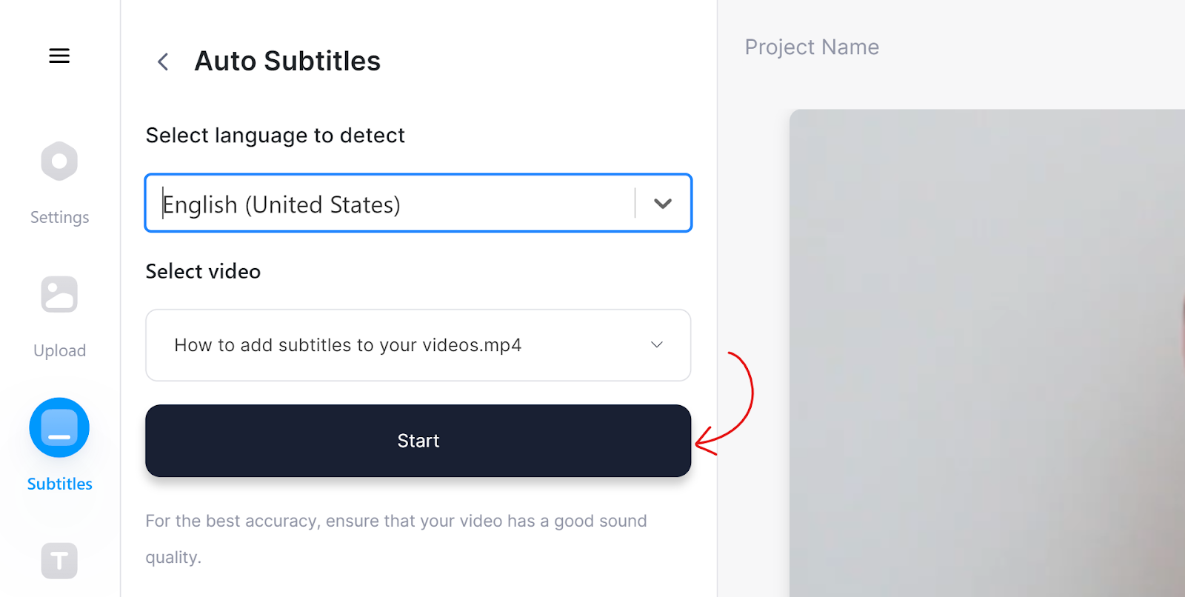Click the Upload image icon
This screenshot has height=597, width=1185.
click(59, 294)
